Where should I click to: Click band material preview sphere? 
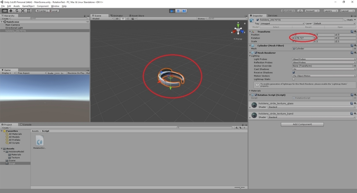pos(254,115)
